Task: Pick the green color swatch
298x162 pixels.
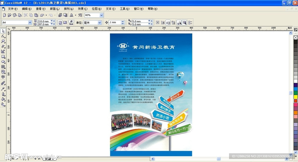Action: pyautogui.click(x=296, y=93)
